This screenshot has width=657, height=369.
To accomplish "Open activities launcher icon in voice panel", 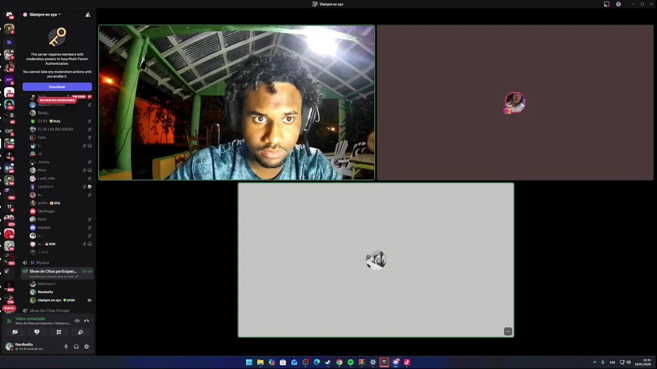I will coord(59,332).
